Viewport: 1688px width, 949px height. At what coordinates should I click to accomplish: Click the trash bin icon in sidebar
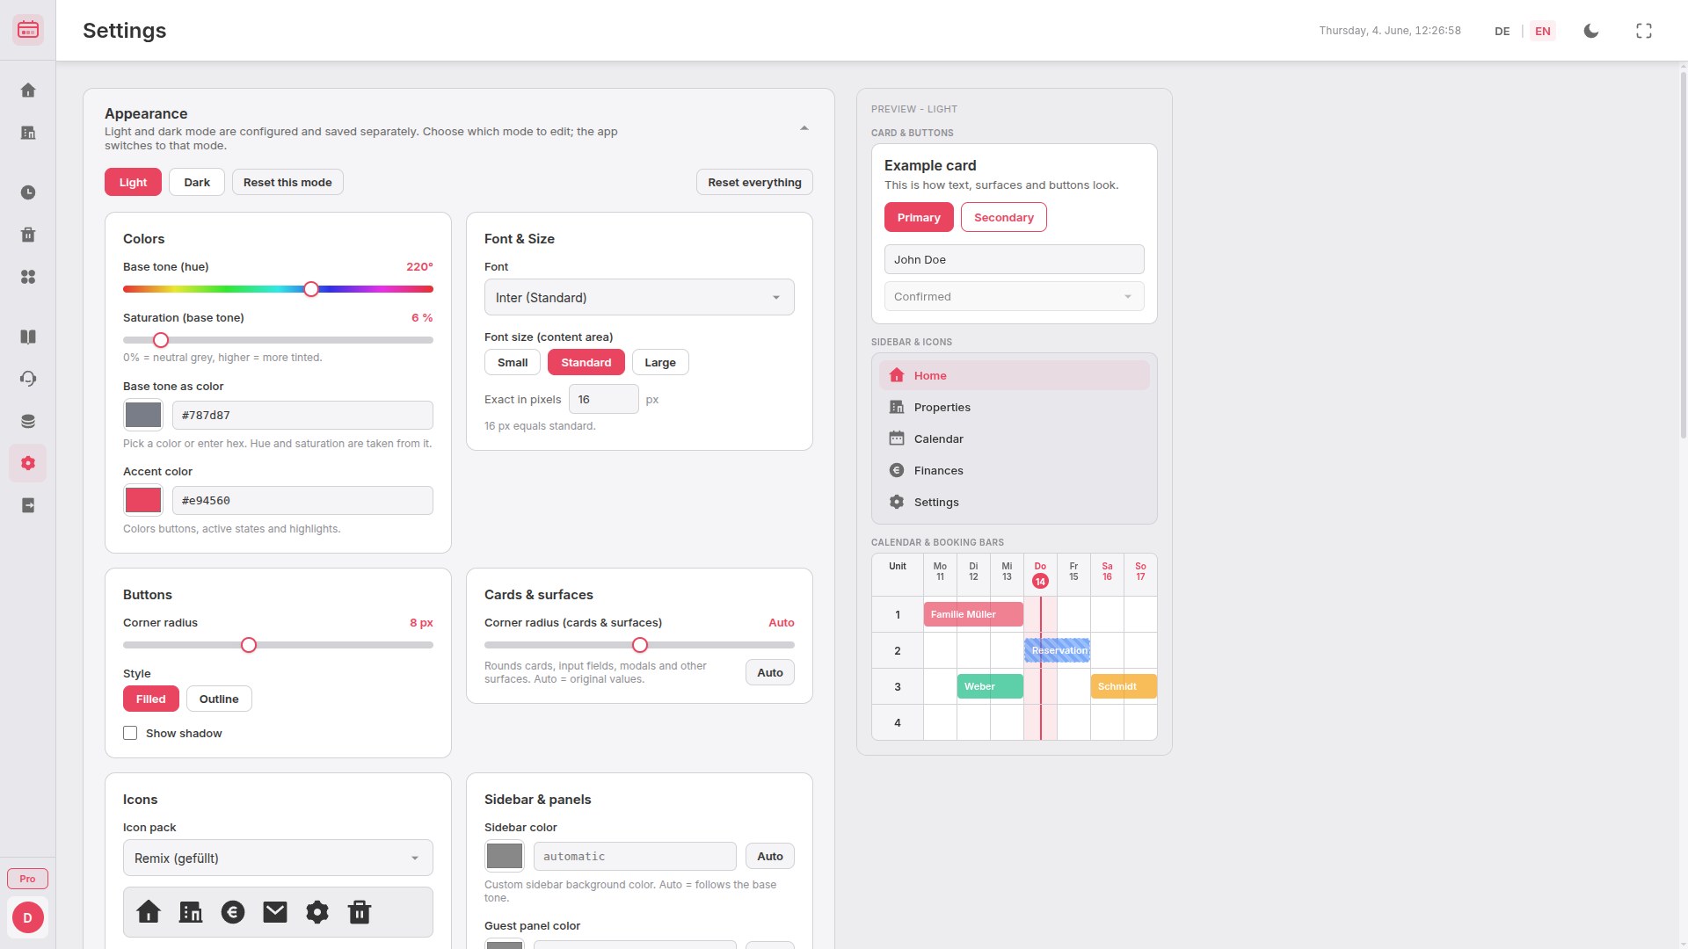tap(28, 235)
